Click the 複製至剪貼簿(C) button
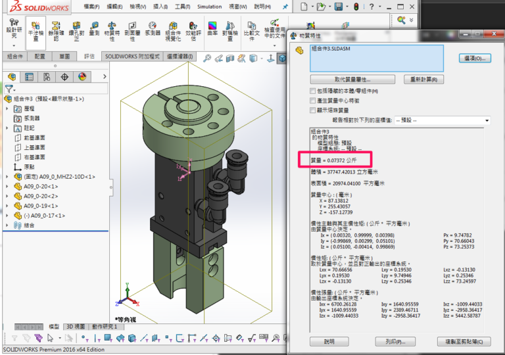The height and width of the screenshot is (355, 505). click(x=464, y=342)
